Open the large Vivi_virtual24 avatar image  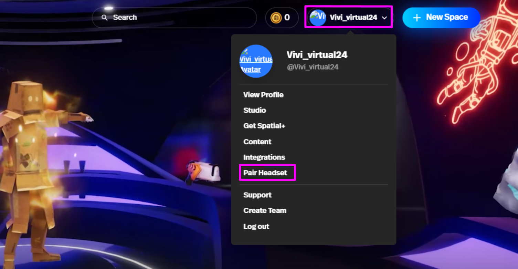tap(256, 61)
